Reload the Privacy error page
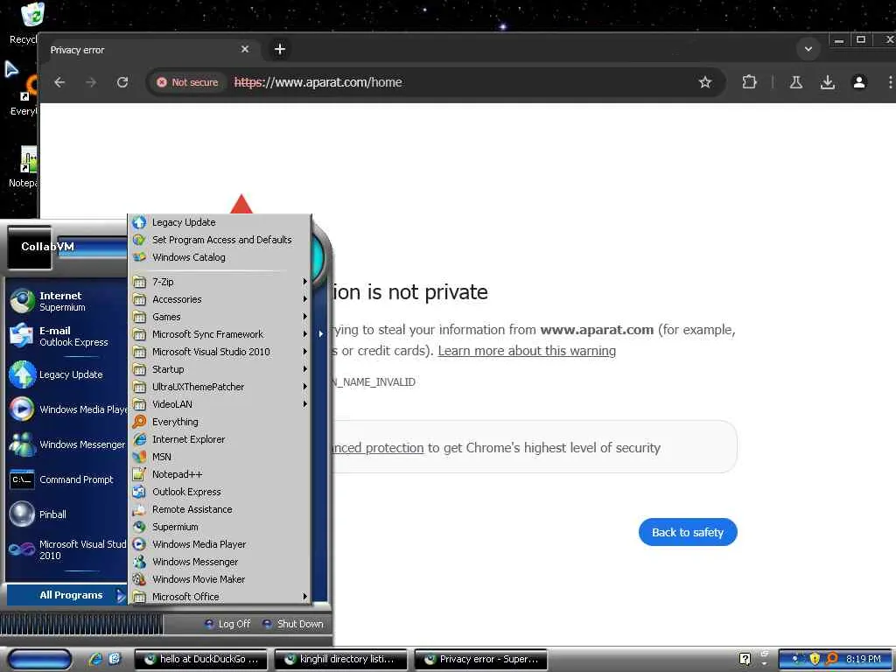The image size is (896, 672). [122, 82]
